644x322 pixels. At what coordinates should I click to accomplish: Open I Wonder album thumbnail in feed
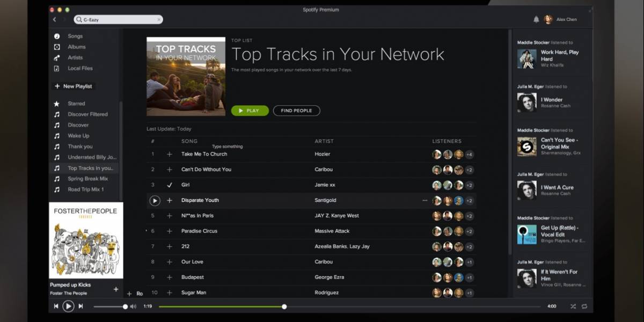[x=526, y=103]
